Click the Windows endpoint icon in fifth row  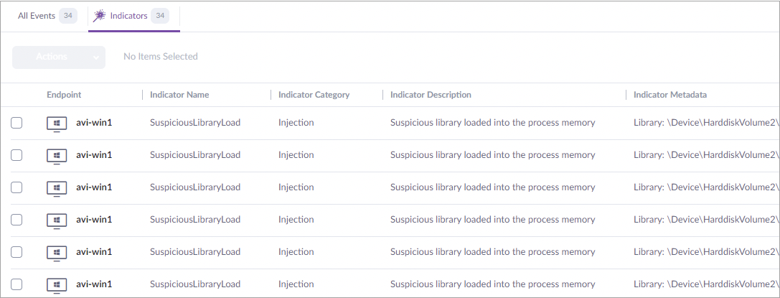click(57, 253)
